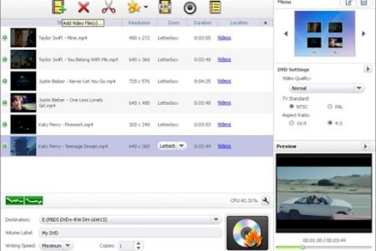Select file name Justin Bieber - Never Let You Go.mp4
This screenshot has height=251, width=376.
pyautogui.click(x=77, y=81)
